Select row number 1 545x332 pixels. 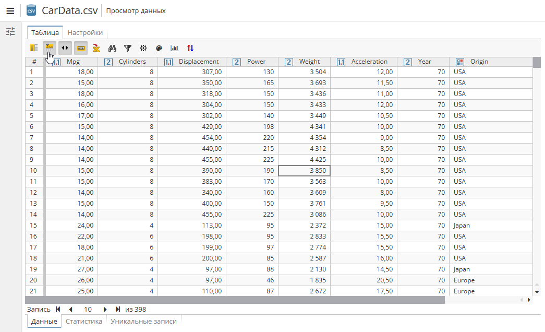(34, 72)
